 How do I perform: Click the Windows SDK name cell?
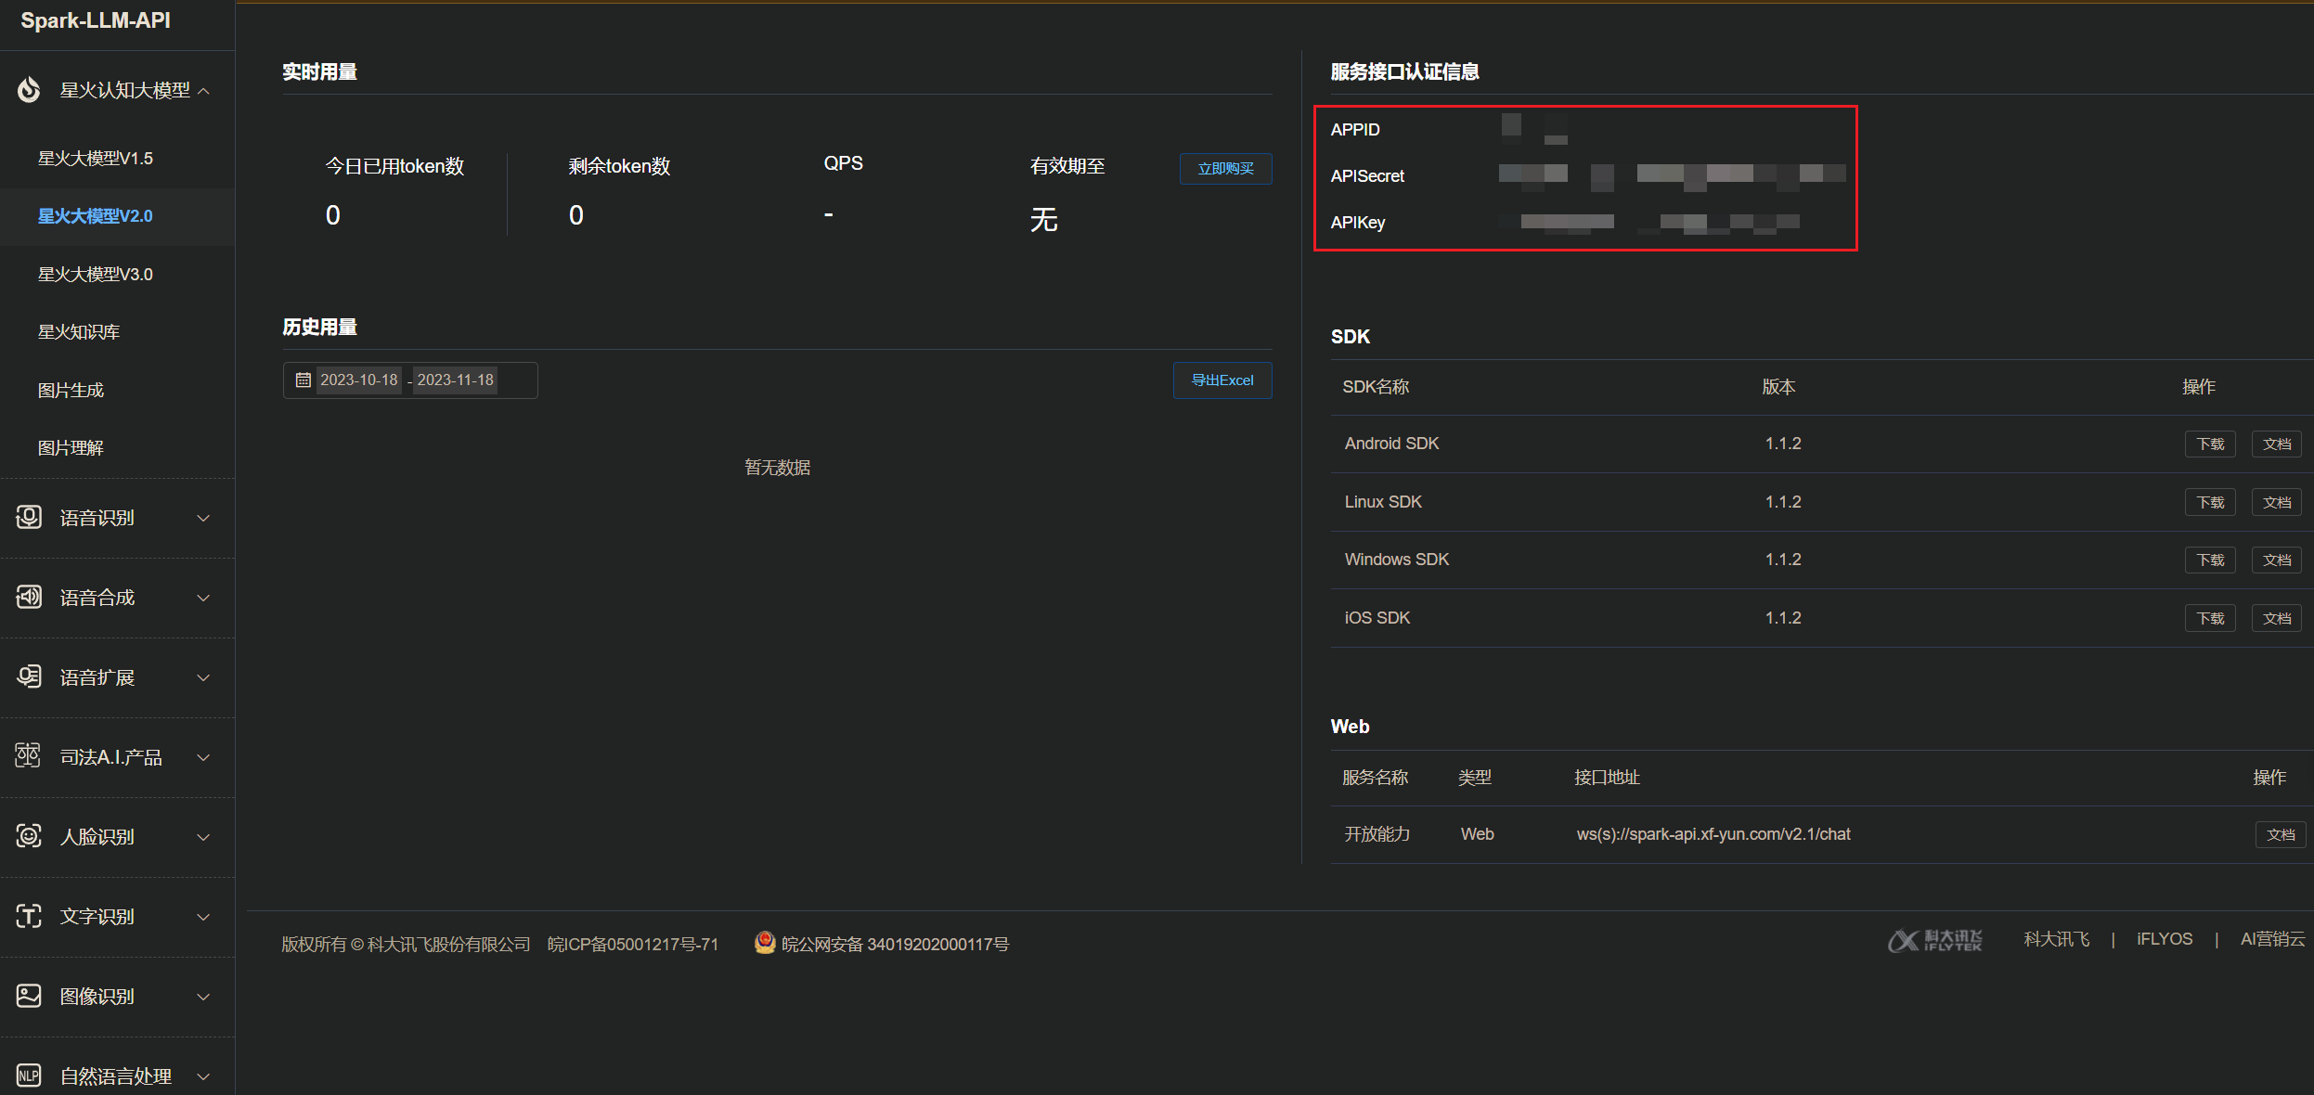(1396, 560)
